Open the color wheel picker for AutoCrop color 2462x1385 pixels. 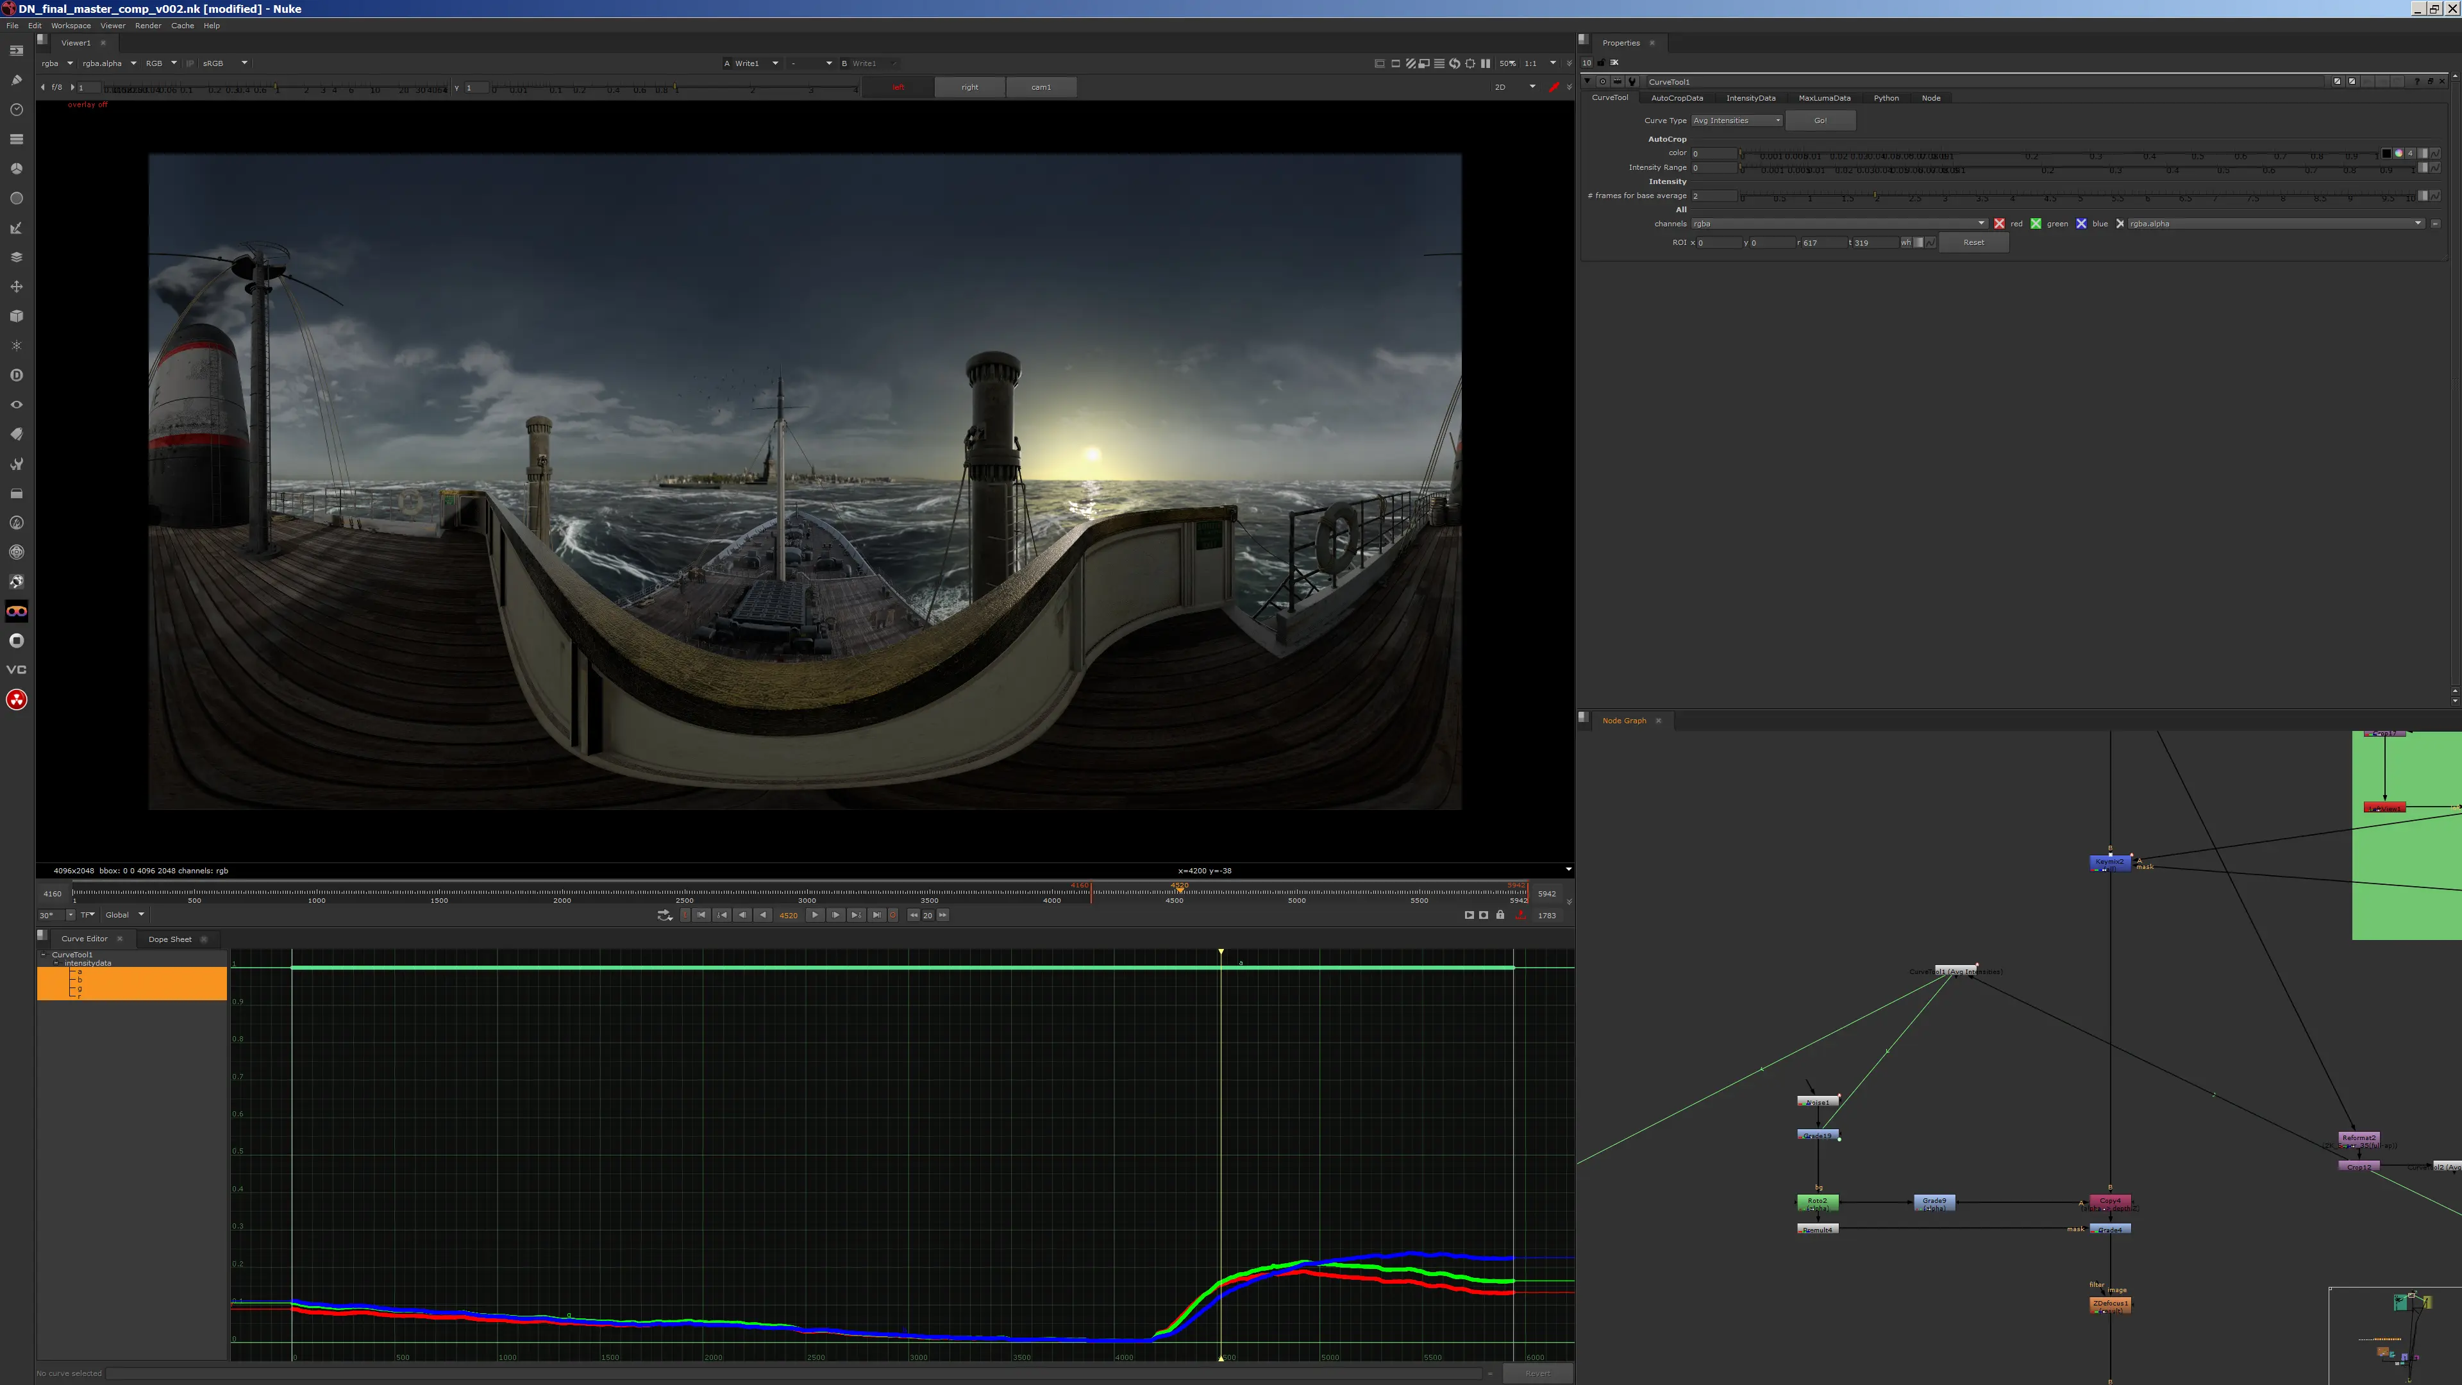(2398, 153)
